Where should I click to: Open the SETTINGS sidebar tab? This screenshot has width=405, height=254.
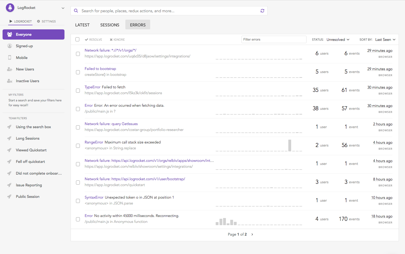point(46,21)
